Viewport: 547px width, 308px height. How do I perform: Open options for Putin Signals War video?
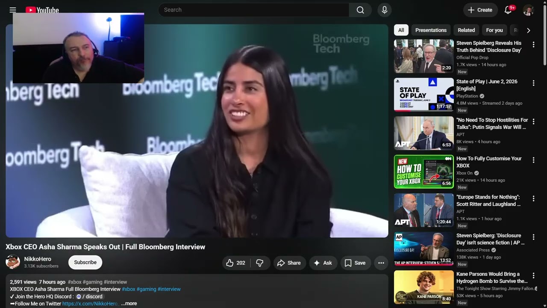click(533, 121)
